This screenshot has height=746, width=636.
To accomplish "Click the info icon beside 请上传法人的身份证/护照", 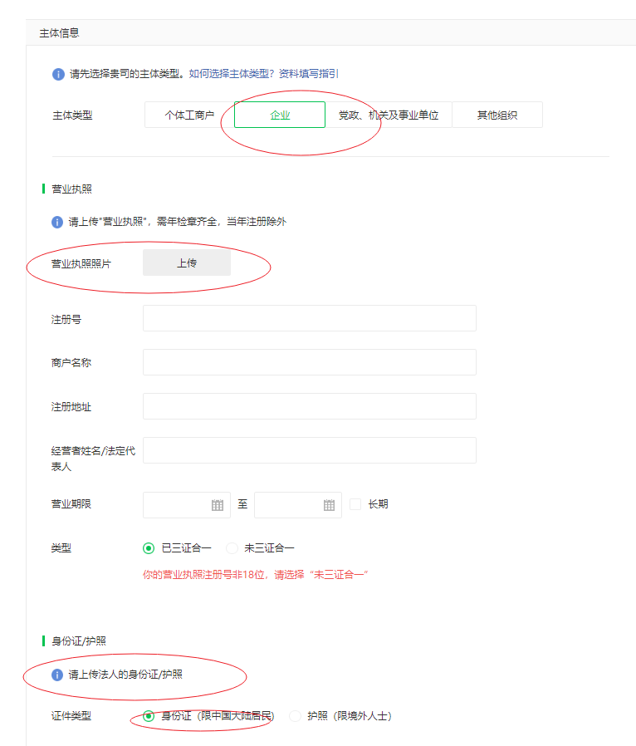I will tap(58, 675).
